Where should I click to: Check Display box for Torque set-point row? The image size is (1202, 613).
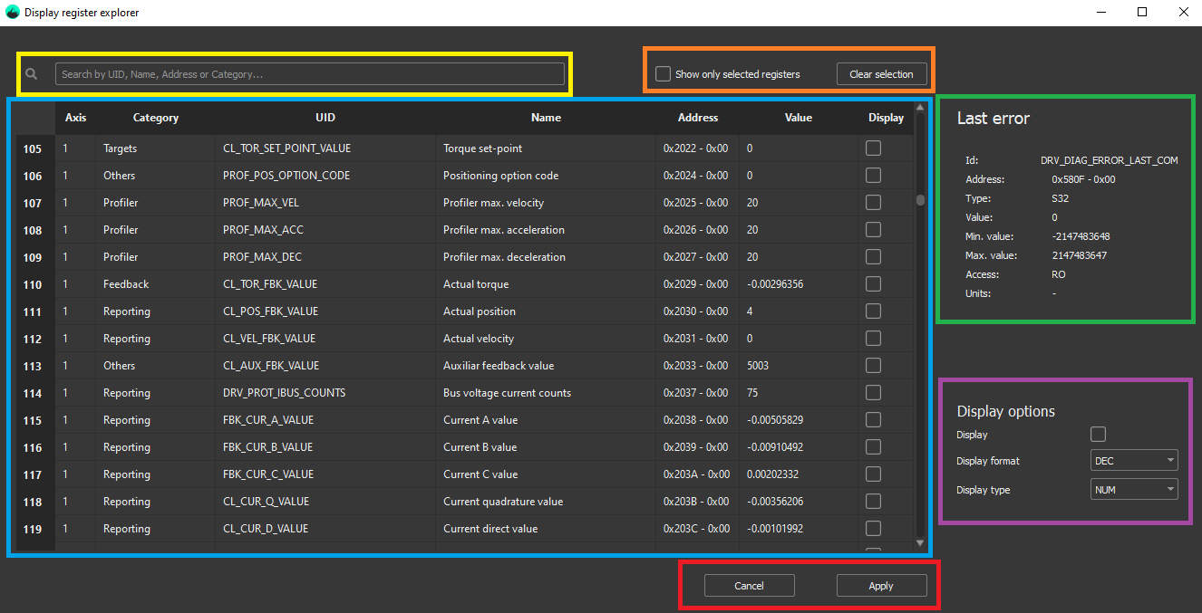[x=873, y=148]
